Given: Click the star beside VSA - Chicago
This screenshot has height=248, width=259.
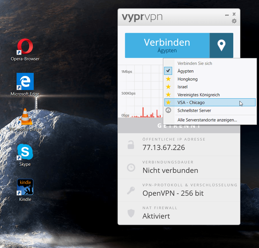Looking at the screenshot, I should pos(168,102).
